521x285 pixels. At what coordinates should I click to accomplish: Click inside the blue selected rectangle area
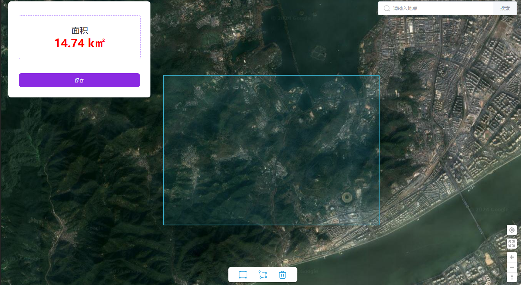point(271,150)
